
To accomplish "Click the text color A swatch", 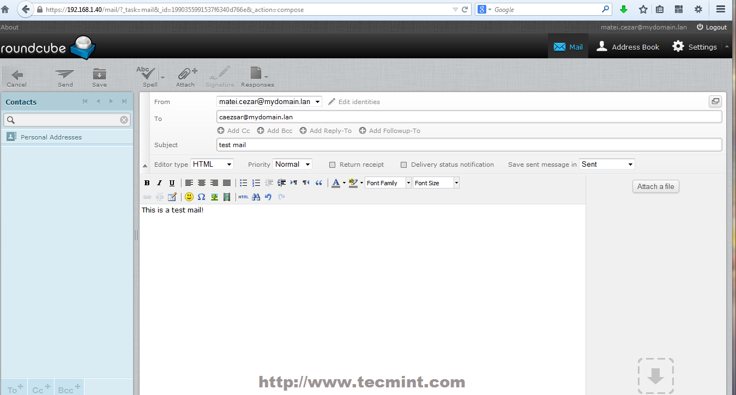I will [336, 183].
